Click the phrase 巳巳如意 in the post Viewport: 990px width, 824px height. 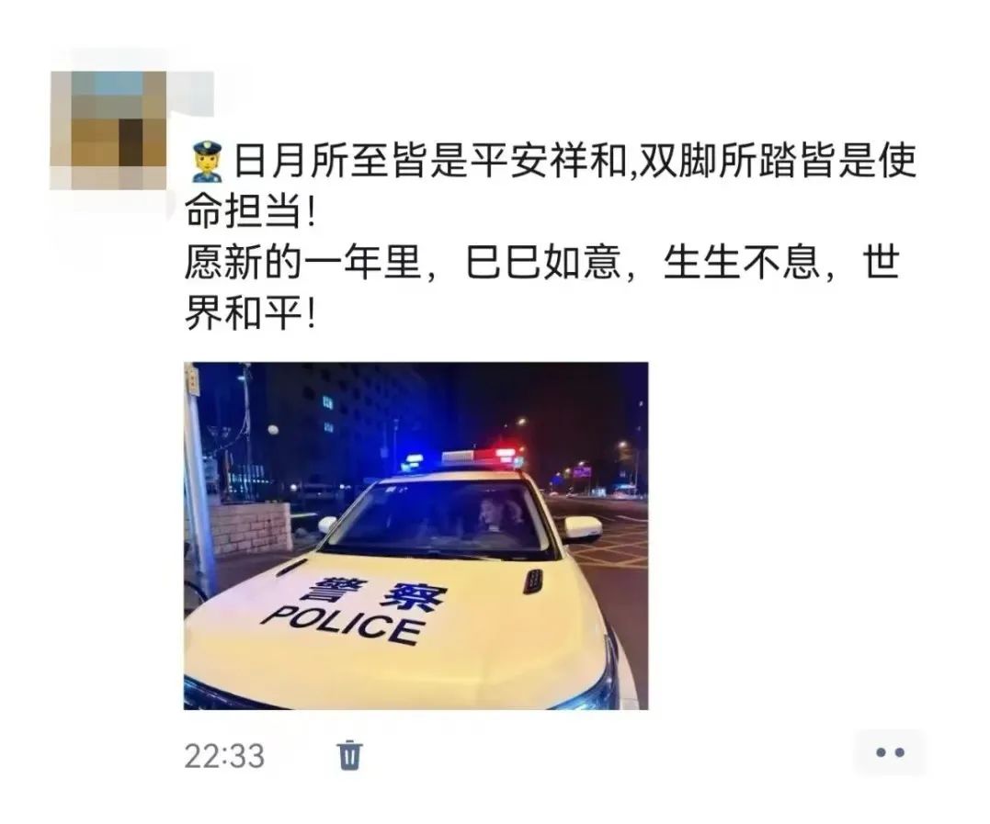(543, 262)
